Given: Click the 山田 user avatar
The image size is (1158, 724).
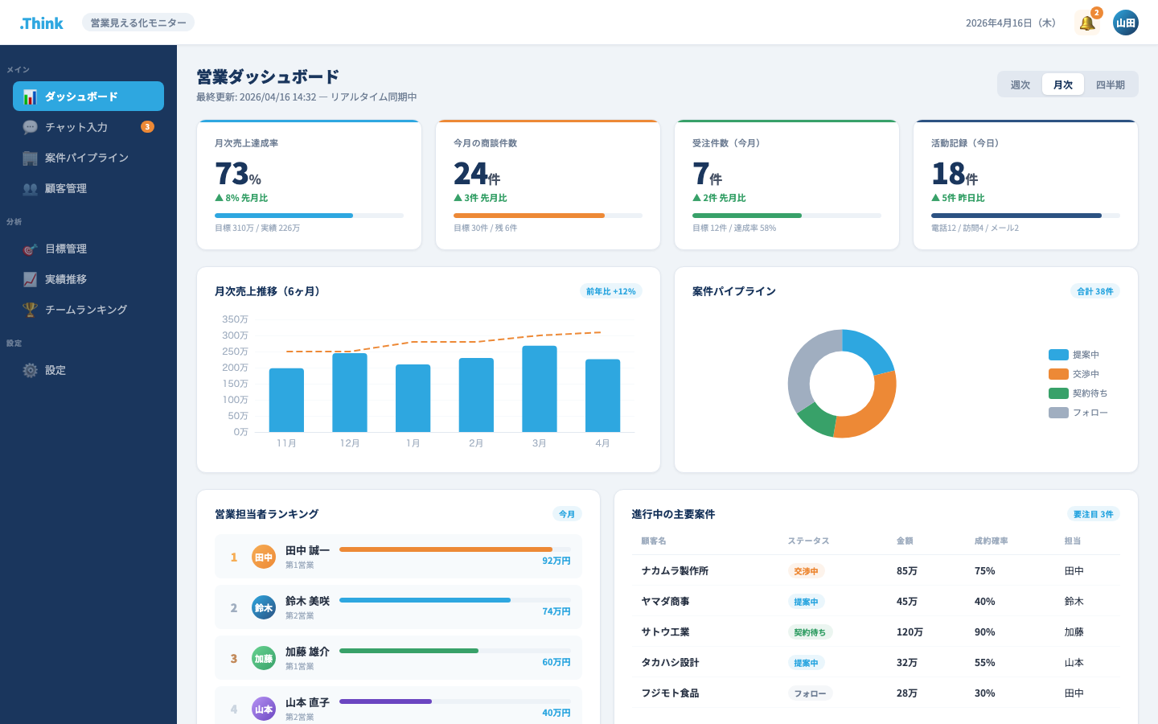Looking at the screenshot, I should pyautogui.click(x=1126, y=23).
